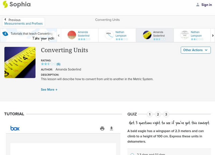Expand the description with See More +
This screenshot has height=155, width=215.
(x=49, y=90)
